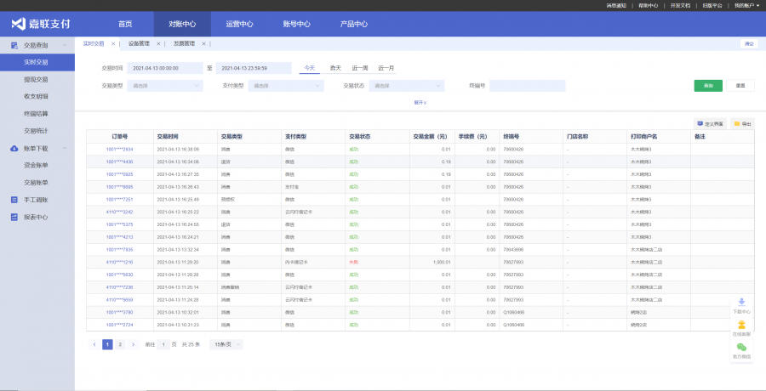Click the red 失败 status cell
This screenshot has height=391, width=766.
353,262
